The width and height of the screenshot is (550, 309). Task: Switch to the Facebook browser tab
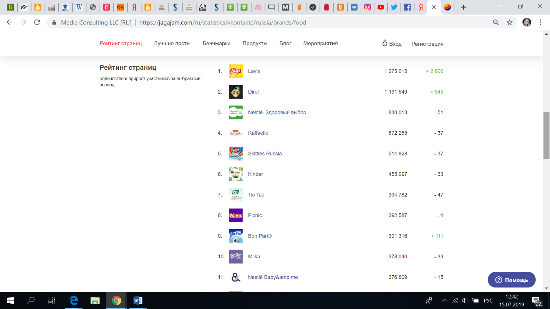click(407, 7)
